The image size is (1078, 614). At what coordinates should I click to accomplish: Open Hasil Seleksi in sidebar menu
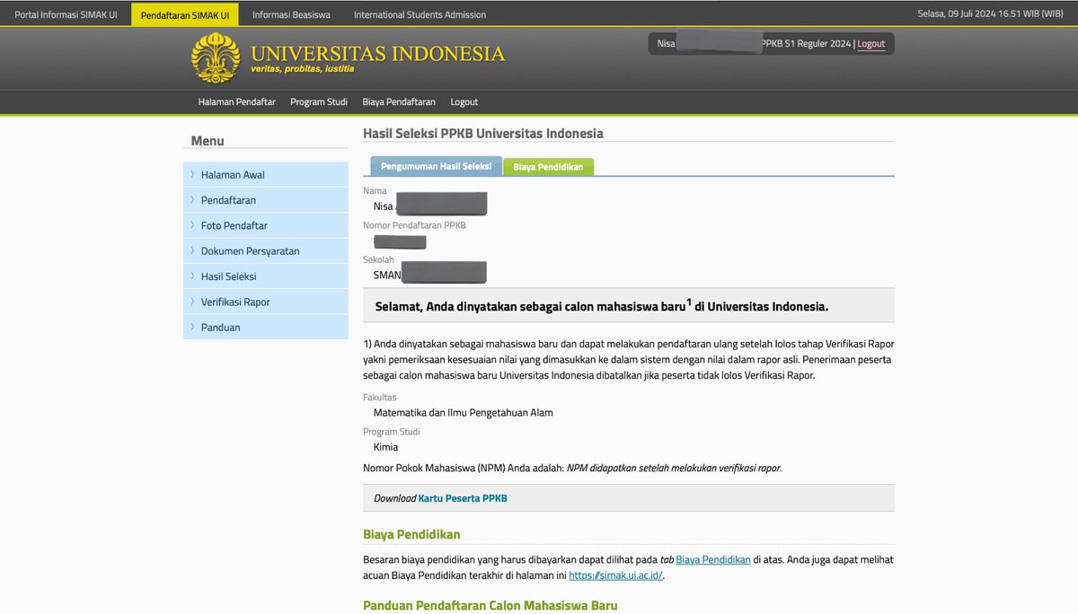click(266, 276)
